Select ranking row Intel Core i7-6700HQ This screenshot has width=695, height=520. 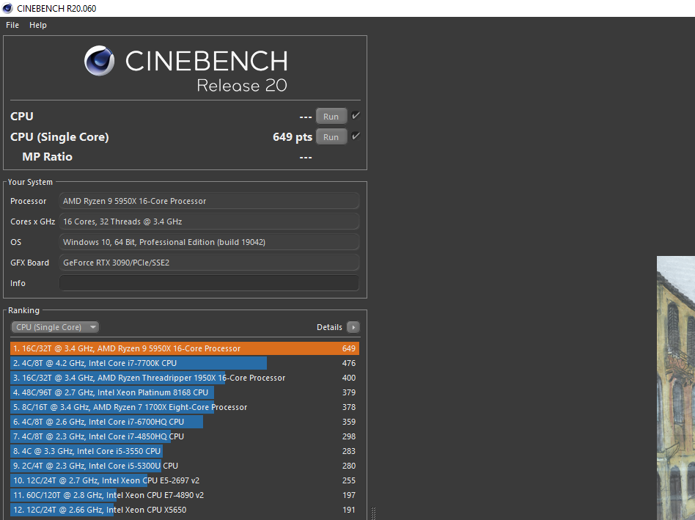click(x=185, y=422)
